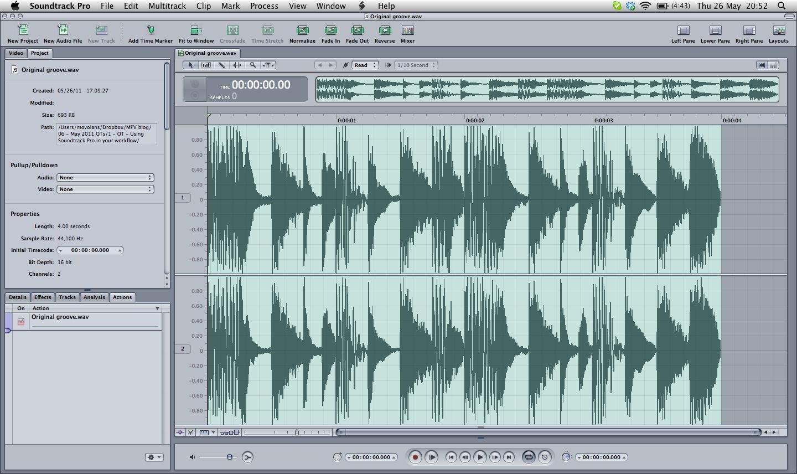Toggle master envelopes button at bottom left
The image size is (797, 474).
[180, 432]
